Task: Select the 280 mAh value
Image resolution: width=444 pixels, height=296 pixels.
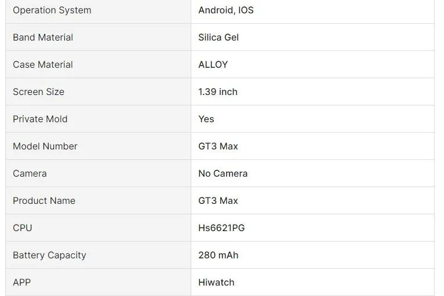Action: pyautogui.click(x=219, y=255)
